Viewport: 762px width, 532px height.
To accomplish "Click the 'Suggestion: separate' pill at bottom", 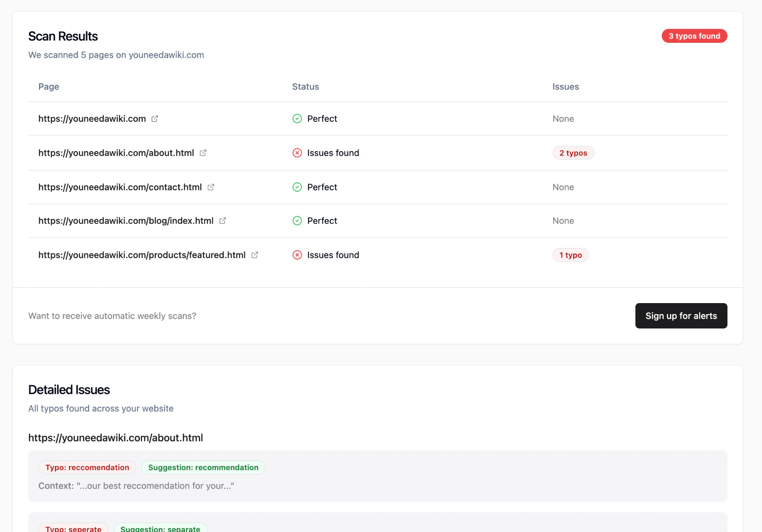I will 160,528.
